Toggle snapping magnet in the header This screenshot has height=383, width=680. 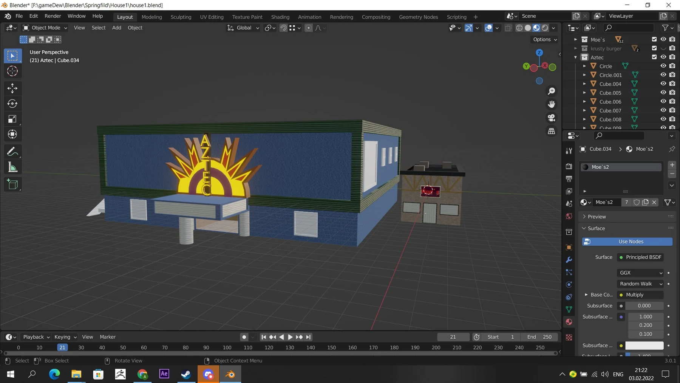click(x=283, y=28)
